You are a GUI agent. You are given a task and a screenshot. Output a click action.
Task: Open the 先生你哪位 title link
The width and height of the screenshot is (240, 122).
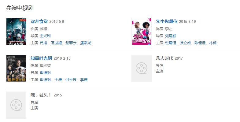click(x=167, y=22)
